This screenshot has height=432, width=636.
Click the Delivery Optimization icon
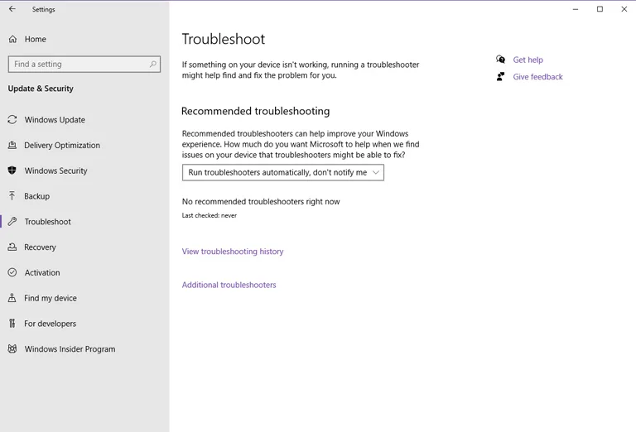click(12, 145)
